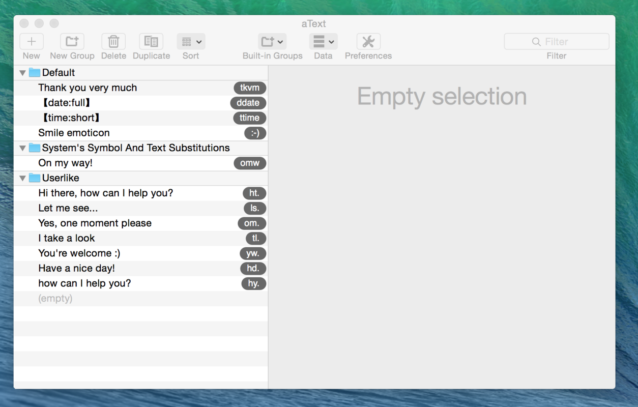
Task: Click the 'omw' abbreviation badge
Action: [250, 163]
